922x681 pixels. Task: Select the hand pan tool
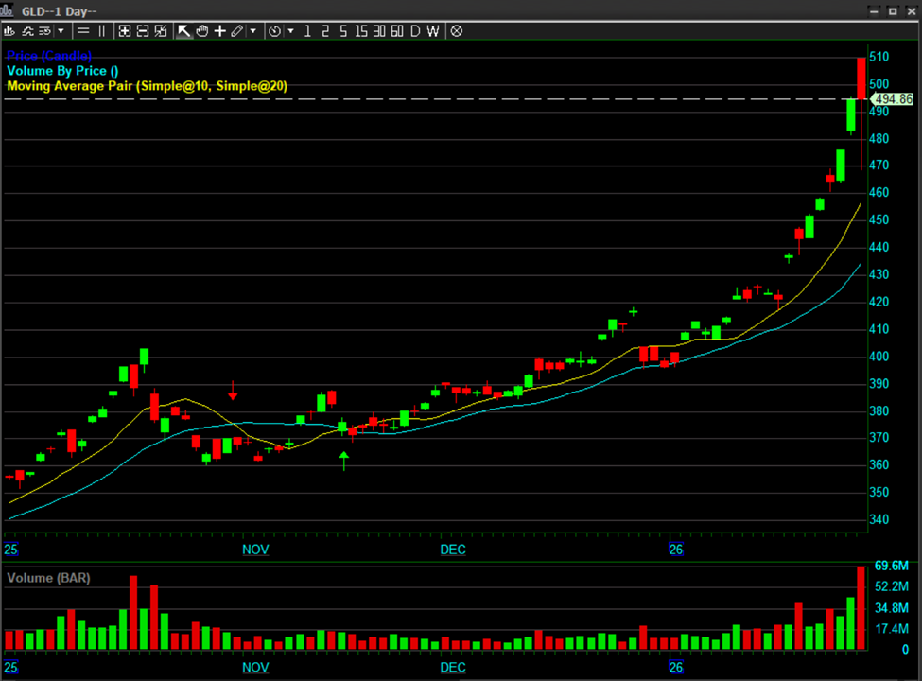pyautogui.click(x=202, y=31)
